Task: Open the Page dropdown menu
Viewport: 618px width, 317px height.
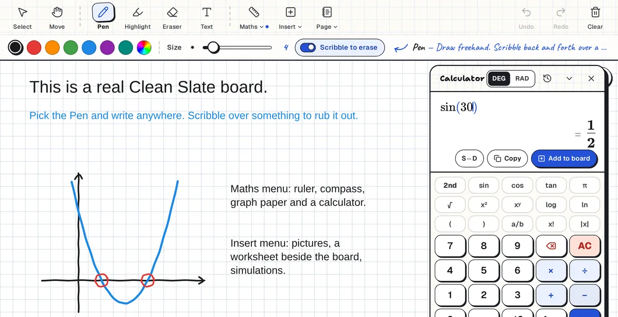Action: (x=327, y=18)
